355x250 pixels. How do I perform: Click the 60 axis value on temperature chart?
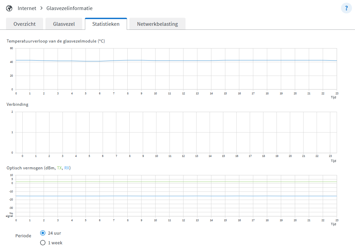point(12,48)
